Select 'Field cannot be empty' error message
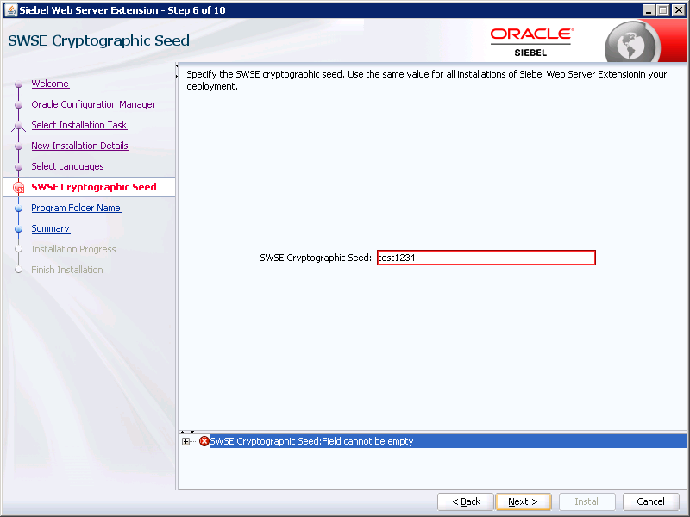Screen dimensions: 690x517 tap(311, 441)
